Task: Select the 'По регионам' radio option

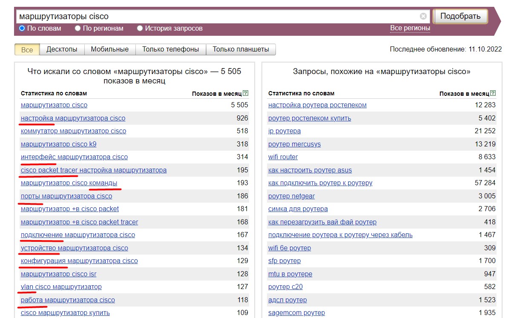Action: 78,29
